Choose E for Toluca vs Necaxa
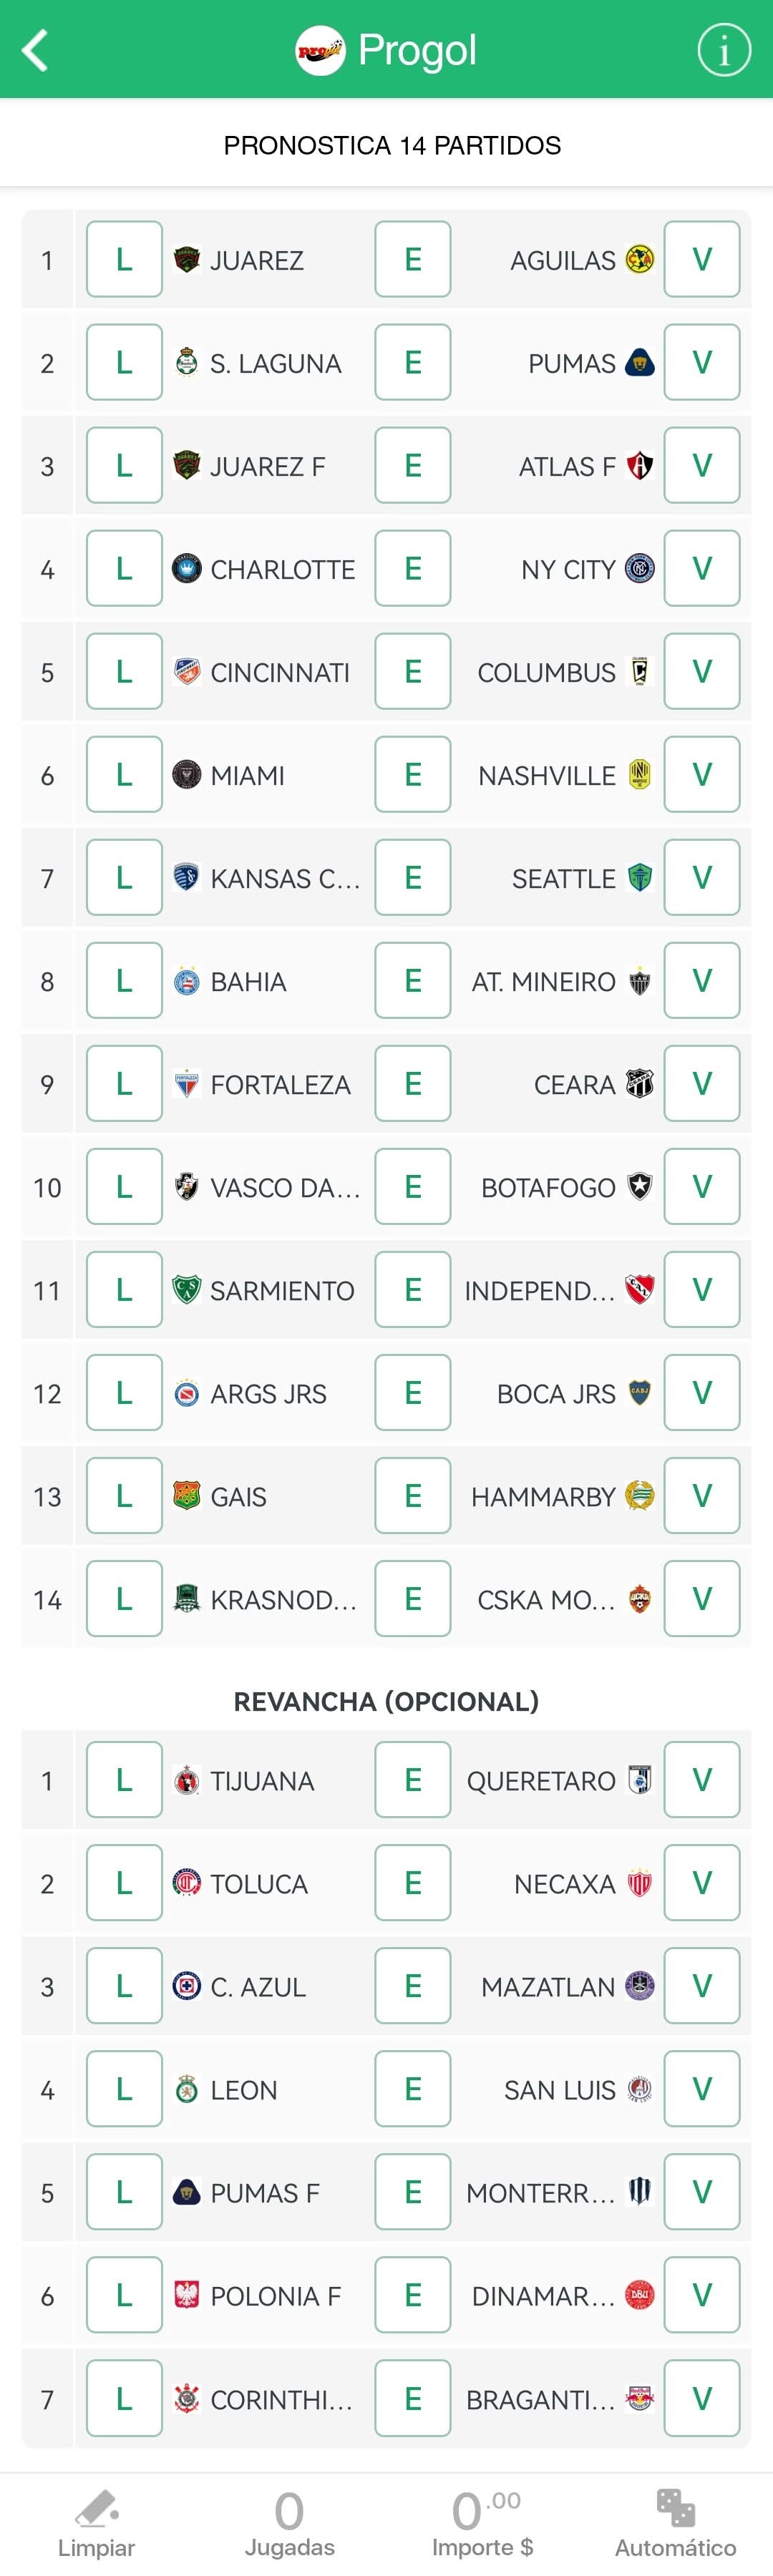The width and height of the screenshot is (773, 2576). tap(412, 1883)
